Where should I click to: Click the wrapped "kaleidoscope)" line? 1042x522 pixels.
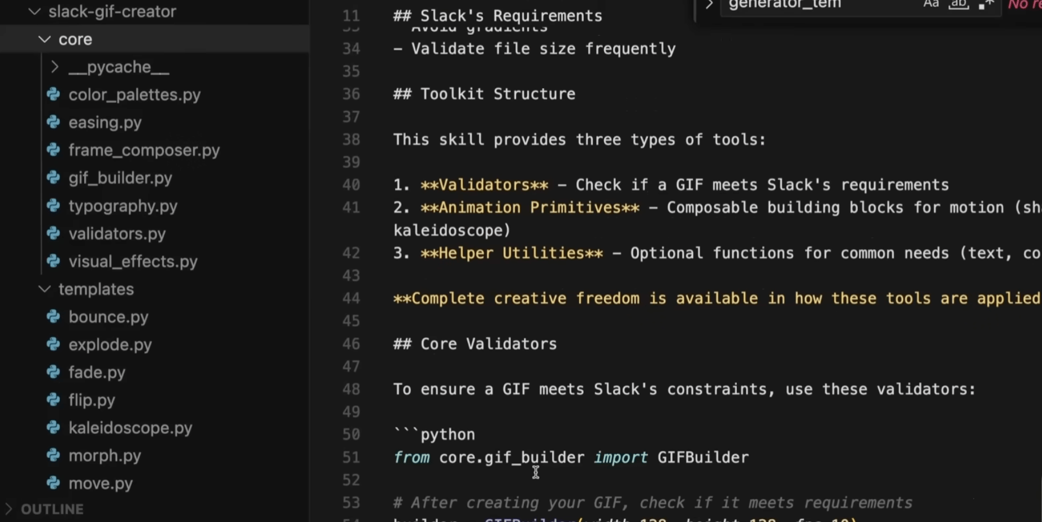click(x=452, y=230)
